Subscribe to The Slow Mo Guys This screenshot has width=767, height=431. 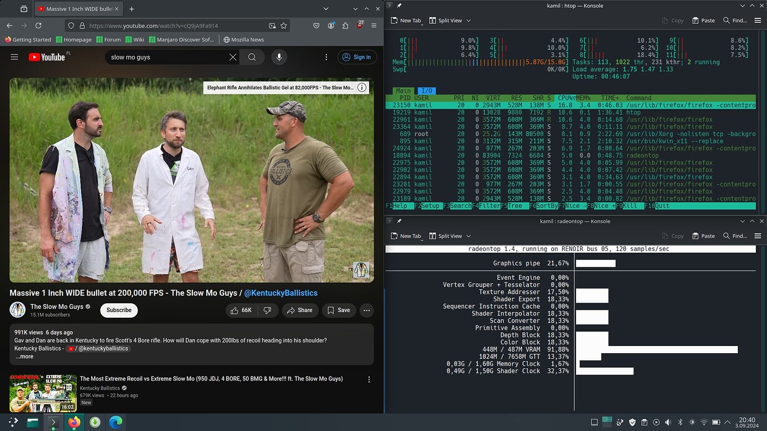[119, 310]
